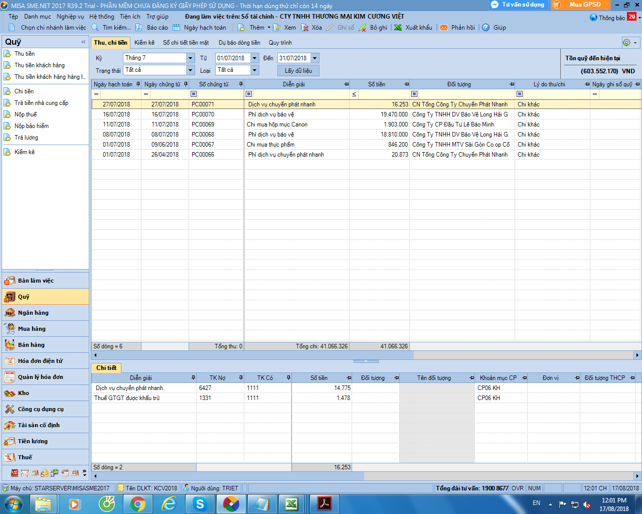Screen dimensions: 642x514
Task: Open the Bàn làm việc module
Action: click(x=45, y=281)
